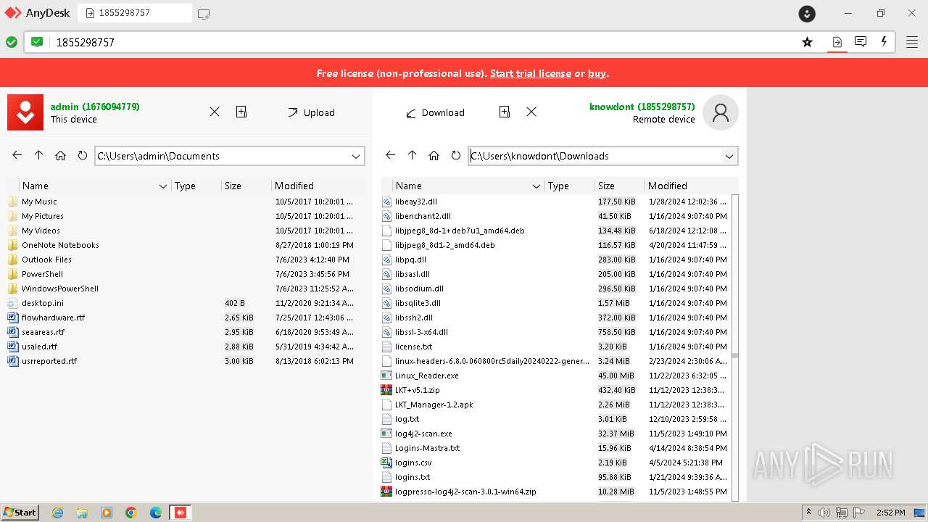Select Logins-Mastra.txt file
Screen dimensions: 928x522
pyautogui.click(x=428, y=448)
